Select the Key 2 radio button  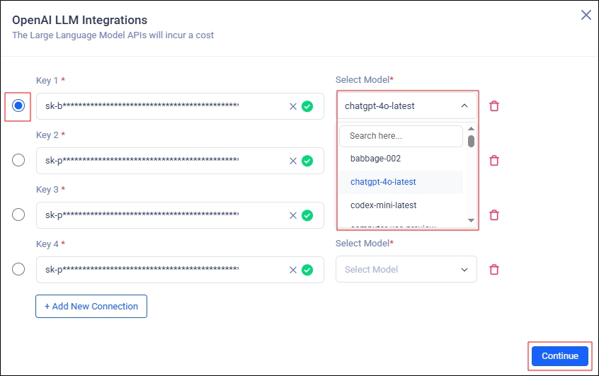[x=18, y=160]
